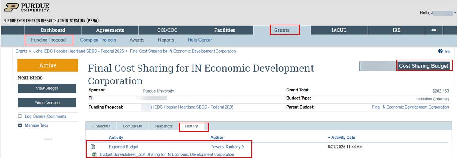
Task: Download the Budget Spreadsheet_Cost Sharing file
Action: (167, 154)
